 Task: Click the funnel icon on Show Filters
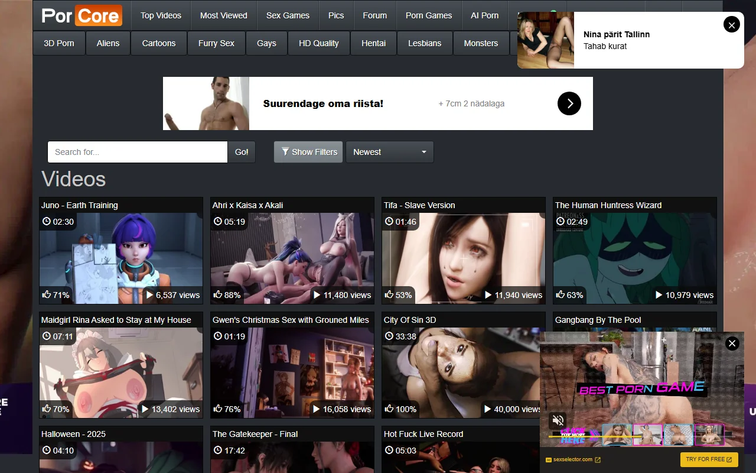pyautogui.click(x=285, y=152)
